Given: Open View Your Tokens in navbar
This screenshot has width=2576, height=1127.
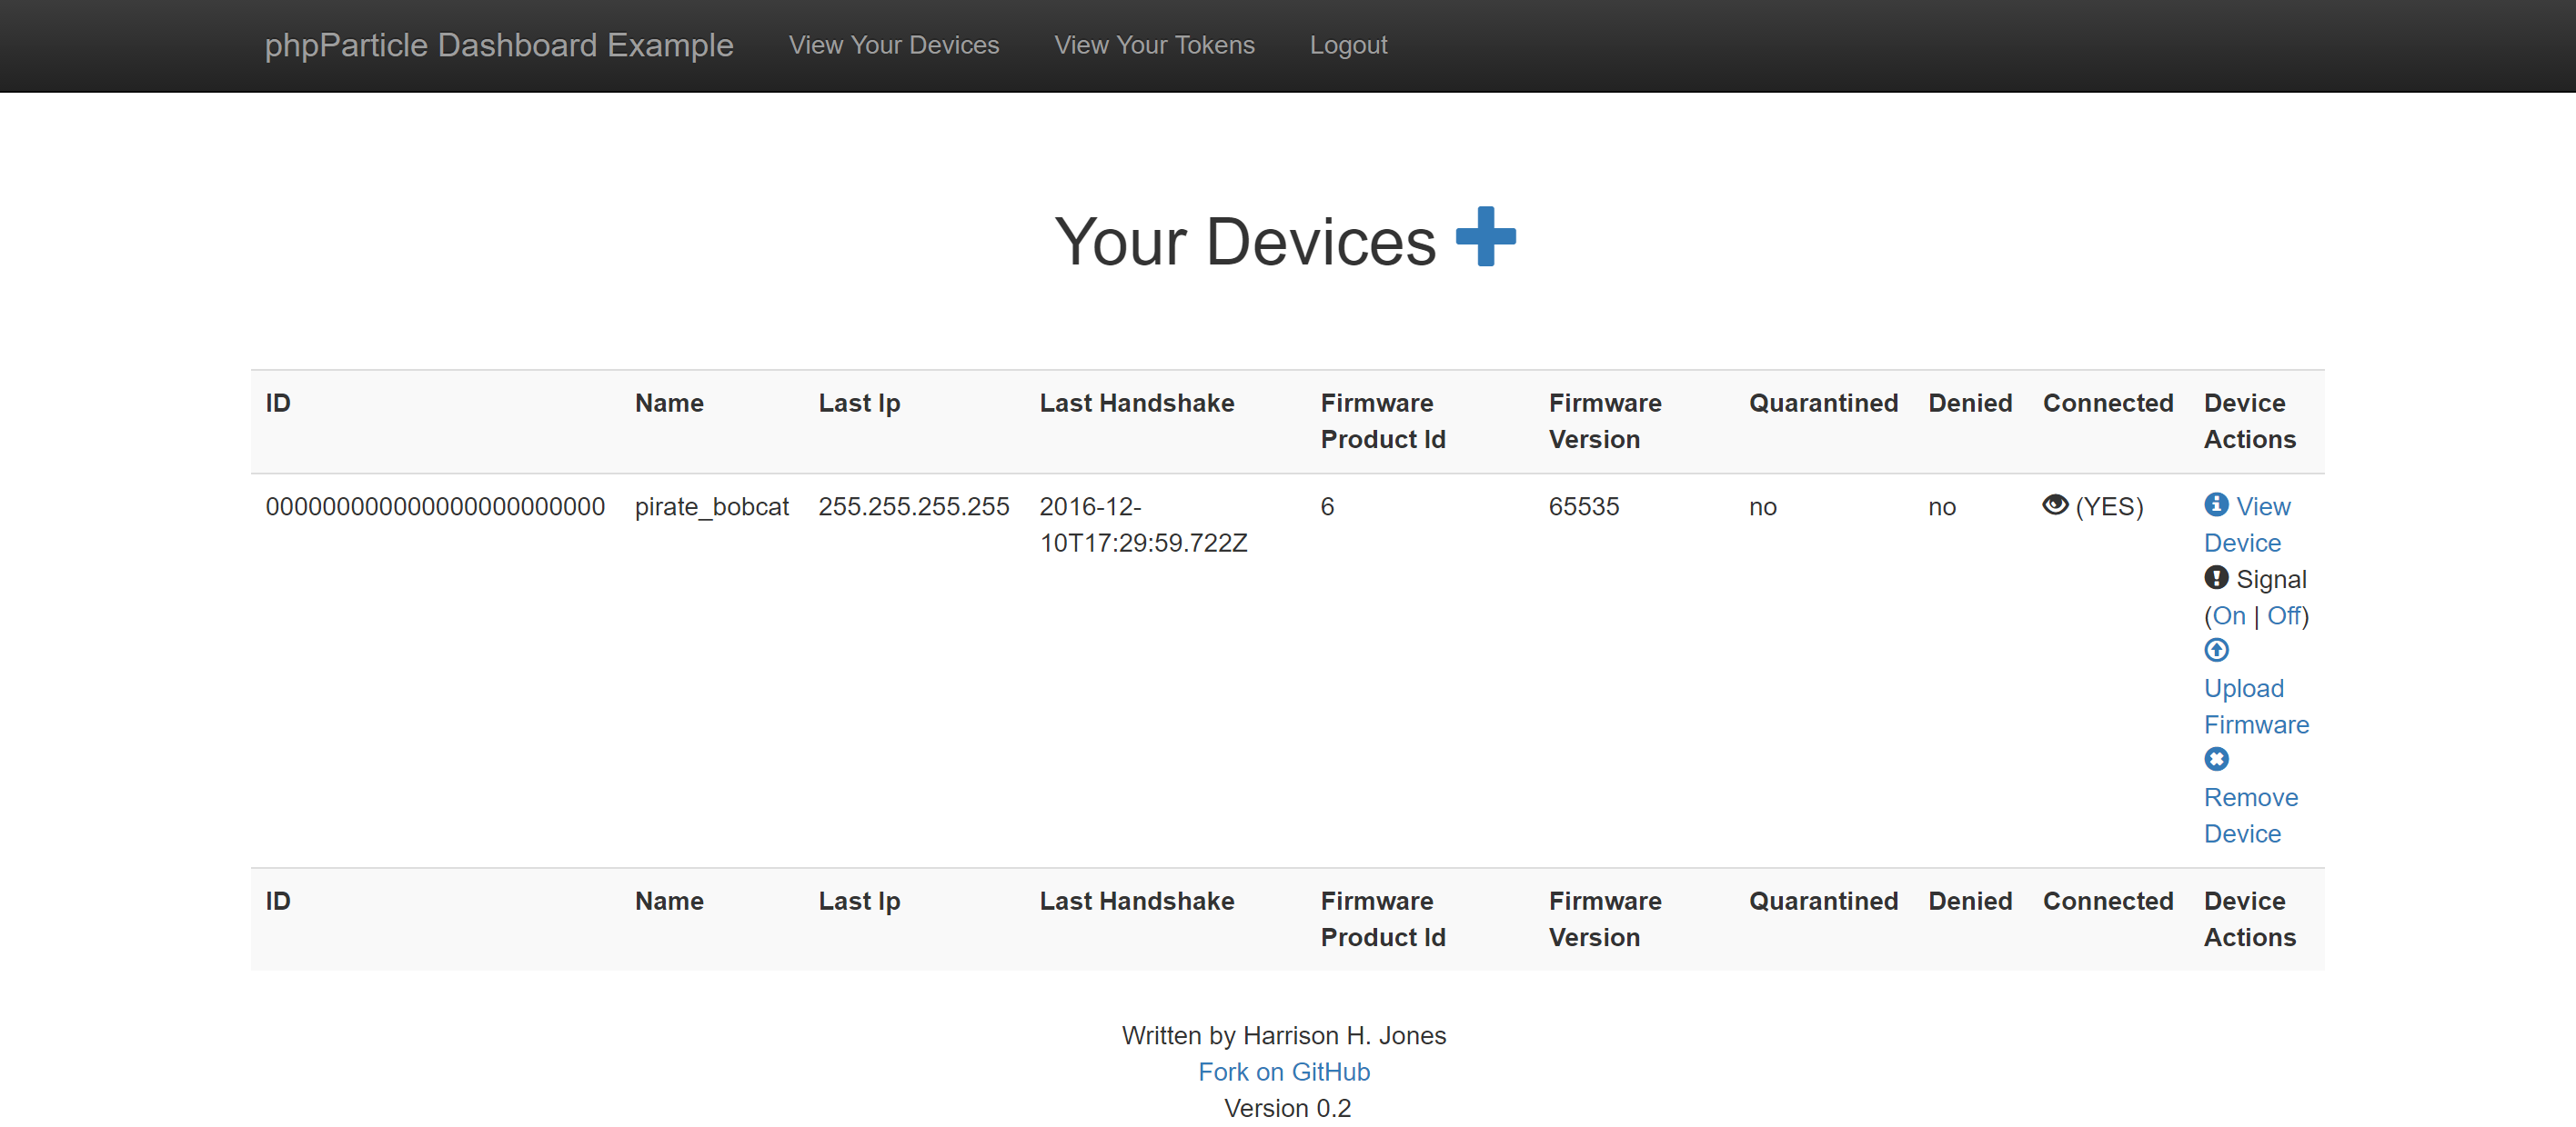Looking at the screenshot, I should coord(1154,45).
